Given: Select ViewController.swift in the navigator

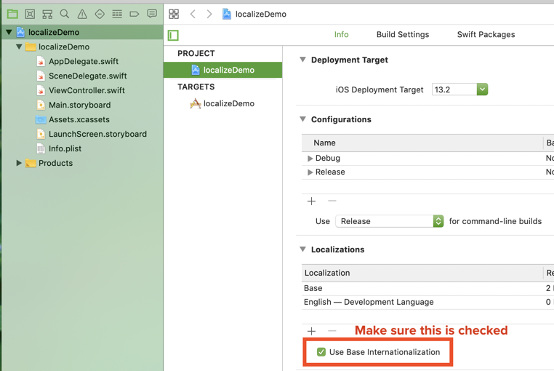Looking at the screenshot, I should pyautogui.click(x=87, y=90).
